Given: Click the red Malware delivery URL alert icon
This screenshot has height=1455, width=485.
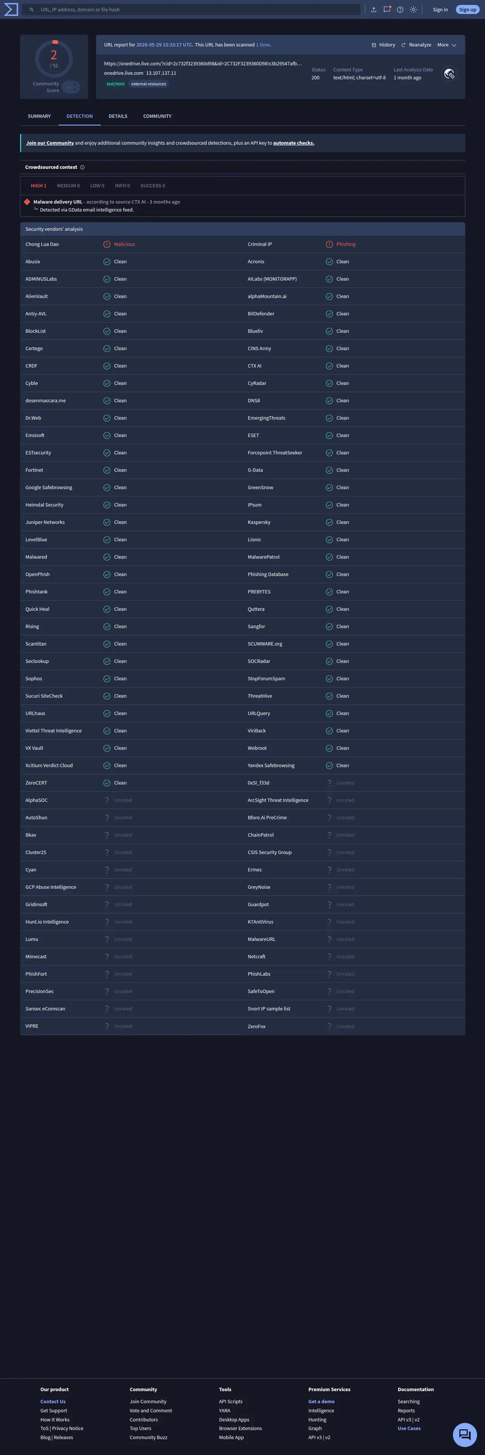Looking at the screenshot, I should 27,202.
